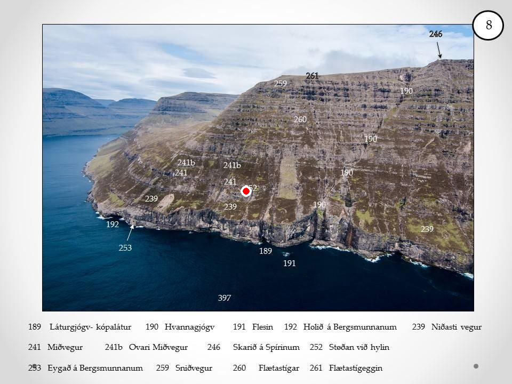Screen dimensions: 512x384
Task: Select the 191 label in the water
Action: pos(289,263)
